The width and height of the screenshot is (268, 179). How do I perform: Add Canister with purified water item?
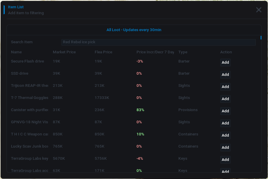225,111
